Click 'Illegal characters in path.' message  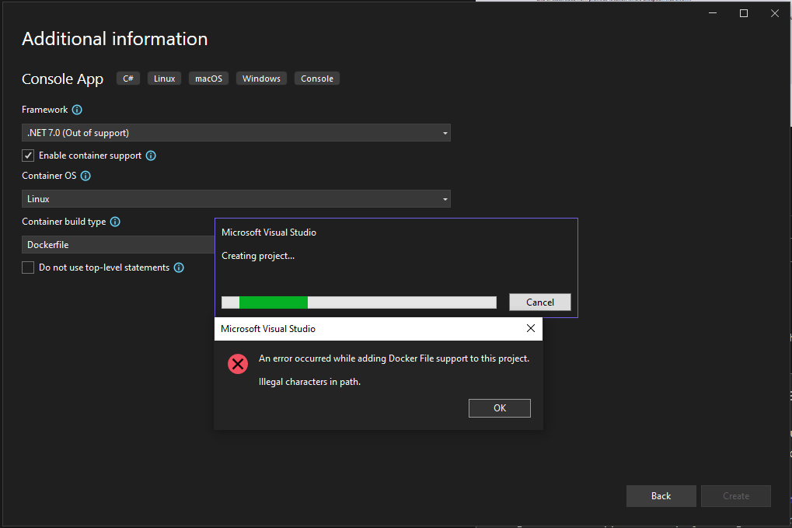tap(309, 382)
